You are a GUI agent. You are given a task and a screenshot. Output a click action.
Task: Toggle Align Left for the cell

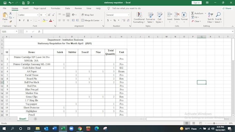point(60,20)
